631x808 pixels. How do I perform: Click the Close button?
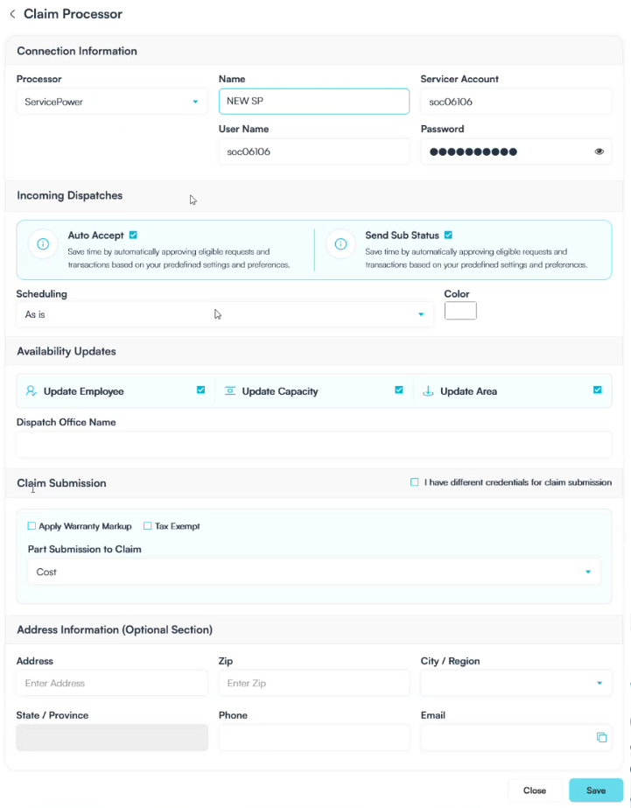pos(535,790)
